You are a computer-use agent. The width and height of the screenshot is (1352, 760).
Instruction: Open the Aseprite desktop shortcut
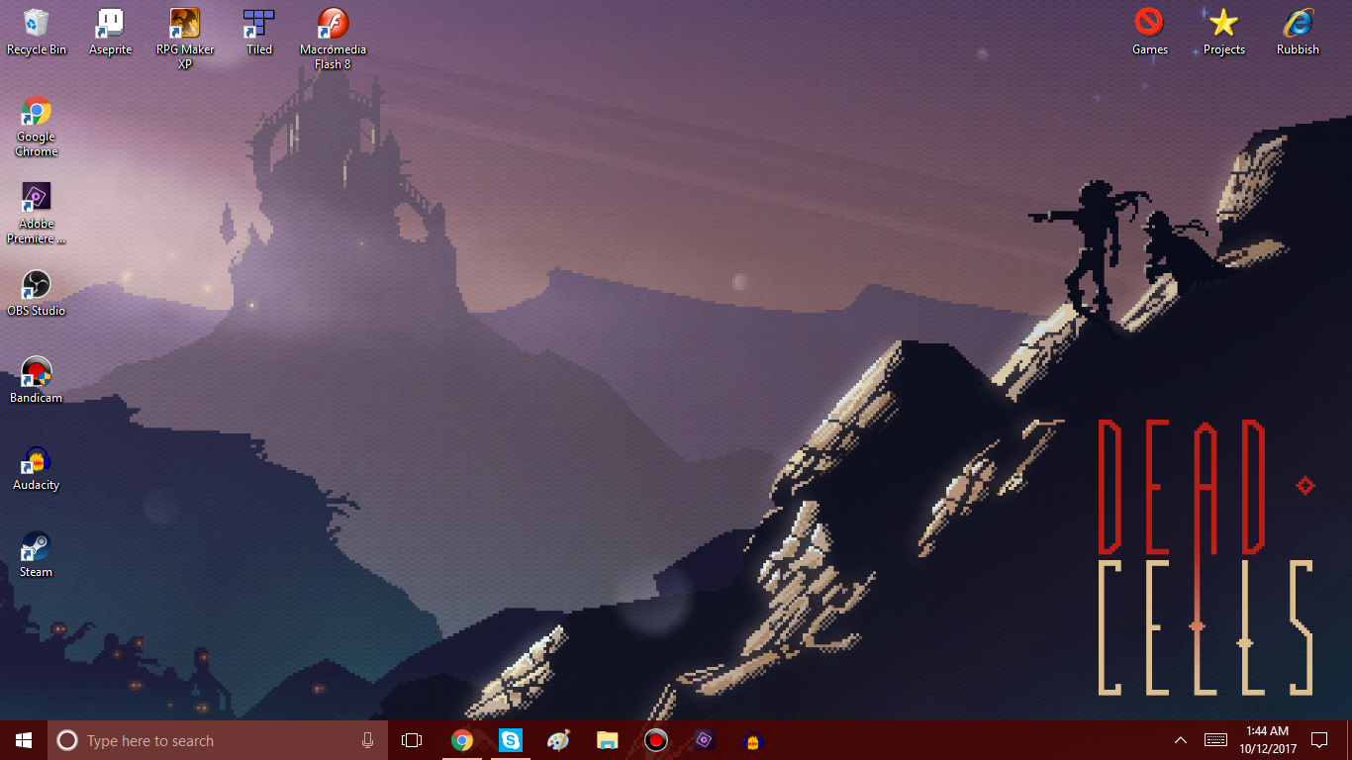[110, 24]
